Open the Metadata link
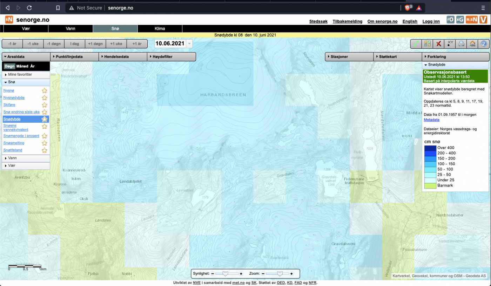491x286 pixels. [431, 120]
